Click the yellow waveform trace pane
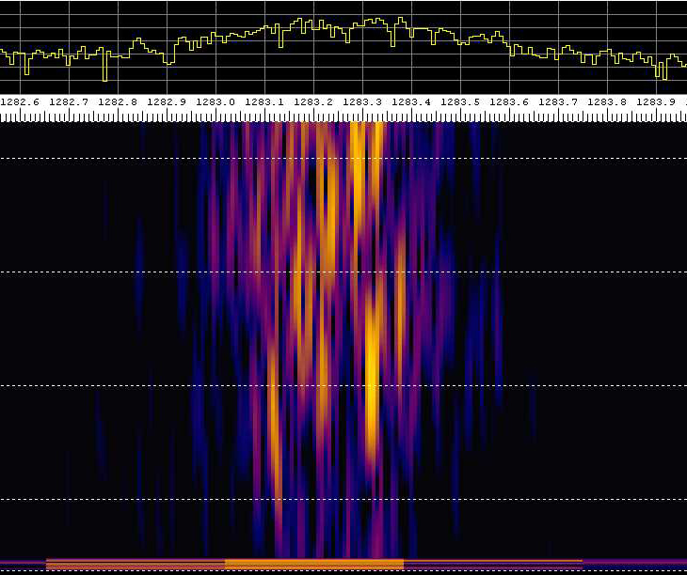The height and width of the screenshot is (575, 687). pyautogui.click(x=343, y=47)
